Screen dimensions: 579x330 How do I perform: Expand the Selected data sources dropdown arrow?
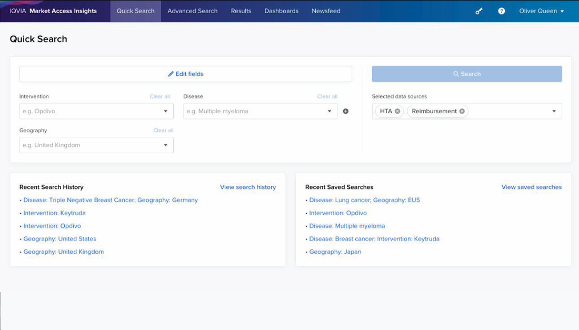554,111
